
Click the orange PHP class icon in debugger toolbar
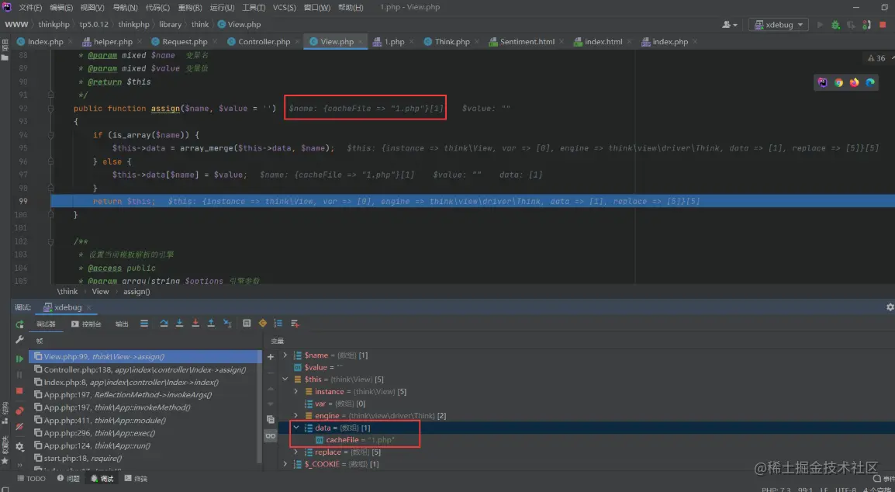coord(263,324)
